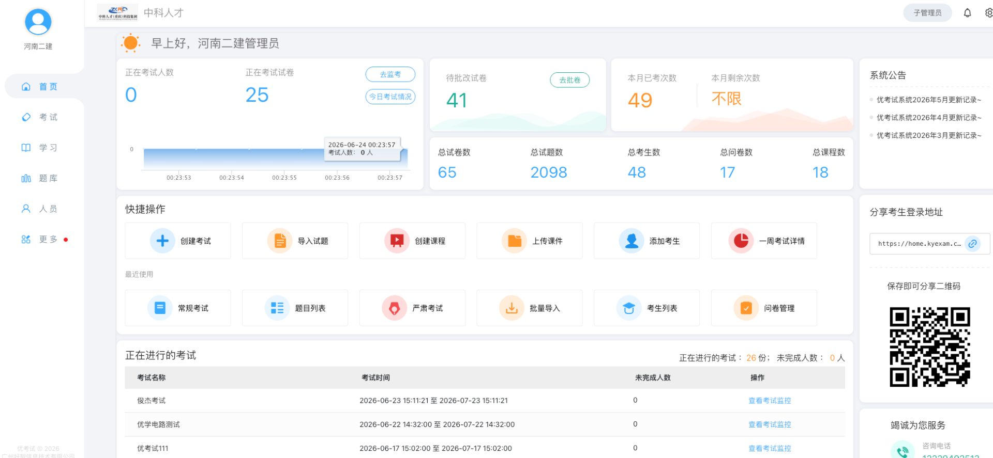Screen dimensions: 993x458
Task: Click the 优考试111 exam name
Action: pos(153,448)
